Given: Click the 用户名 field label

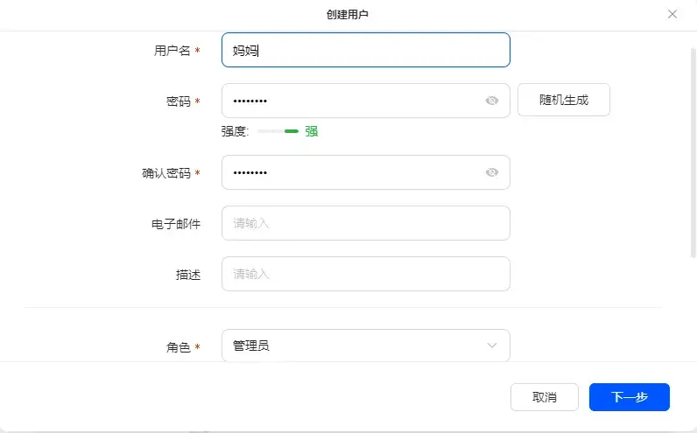Looking at the screenshot, I should click(172, 51).
